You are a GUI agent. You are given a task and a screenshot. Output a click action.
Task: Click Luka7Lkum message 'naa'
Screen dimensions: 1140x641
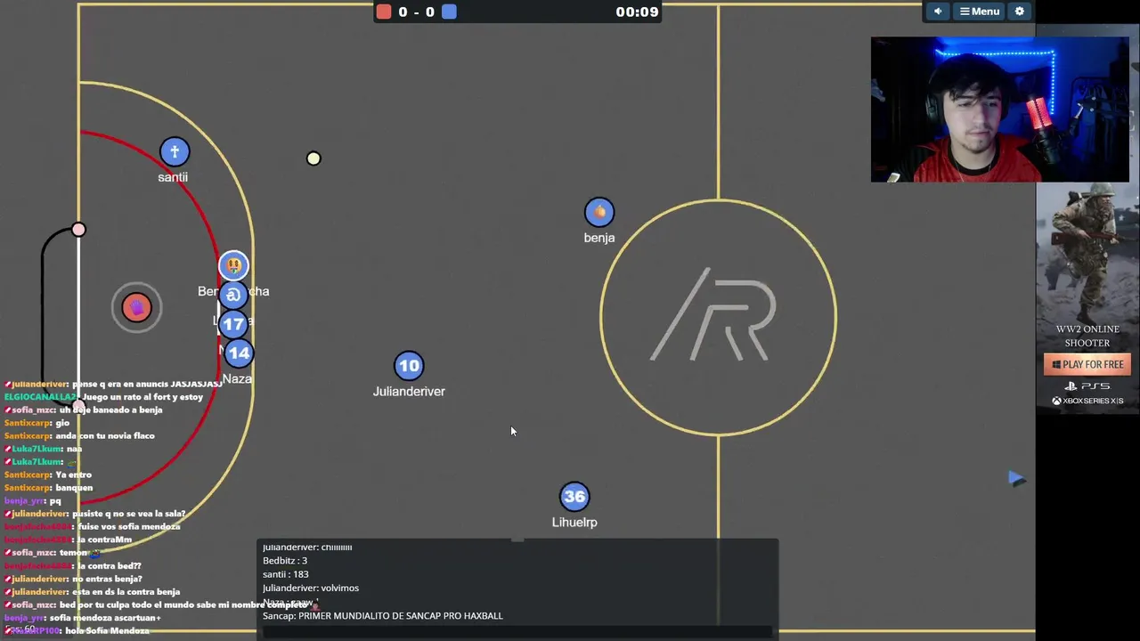pos(74,449)
